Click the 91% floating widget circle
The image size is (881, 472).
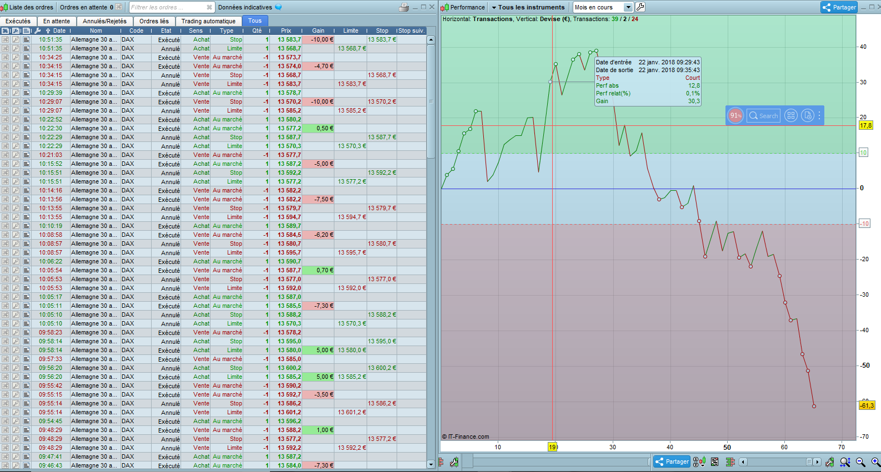point(735,115)
